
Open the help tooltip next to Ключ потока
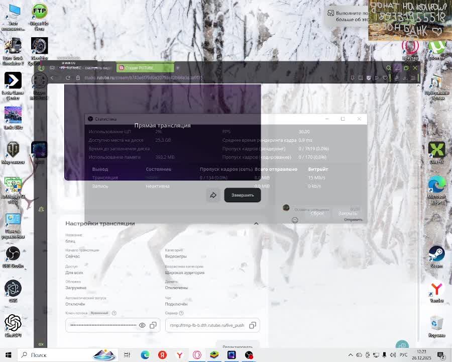pos(114,313)
